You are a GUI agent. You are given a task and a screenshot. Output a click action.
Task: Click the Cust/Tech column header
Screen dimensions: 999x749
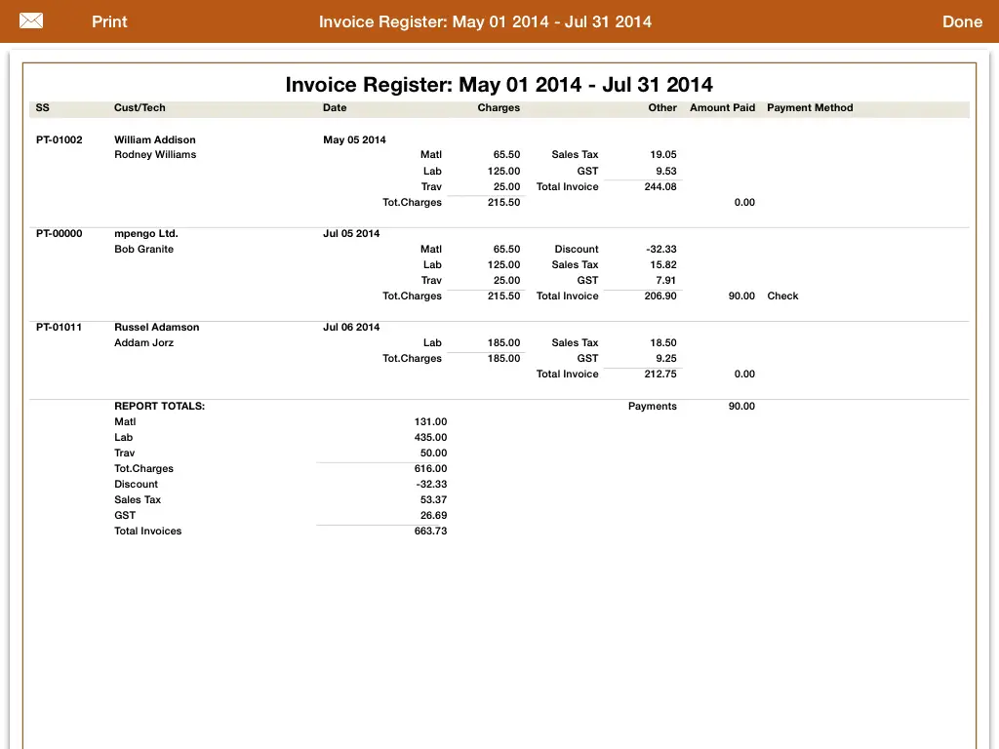[140, 107]
